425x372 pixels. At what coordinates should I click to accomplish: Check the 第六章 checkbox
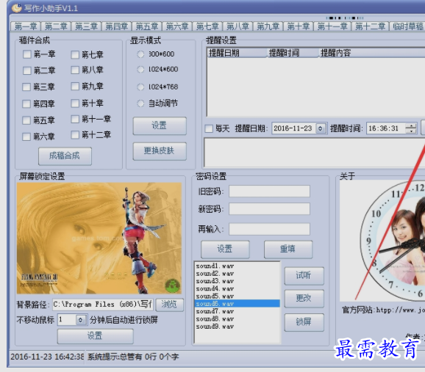(x=26, y=136)
